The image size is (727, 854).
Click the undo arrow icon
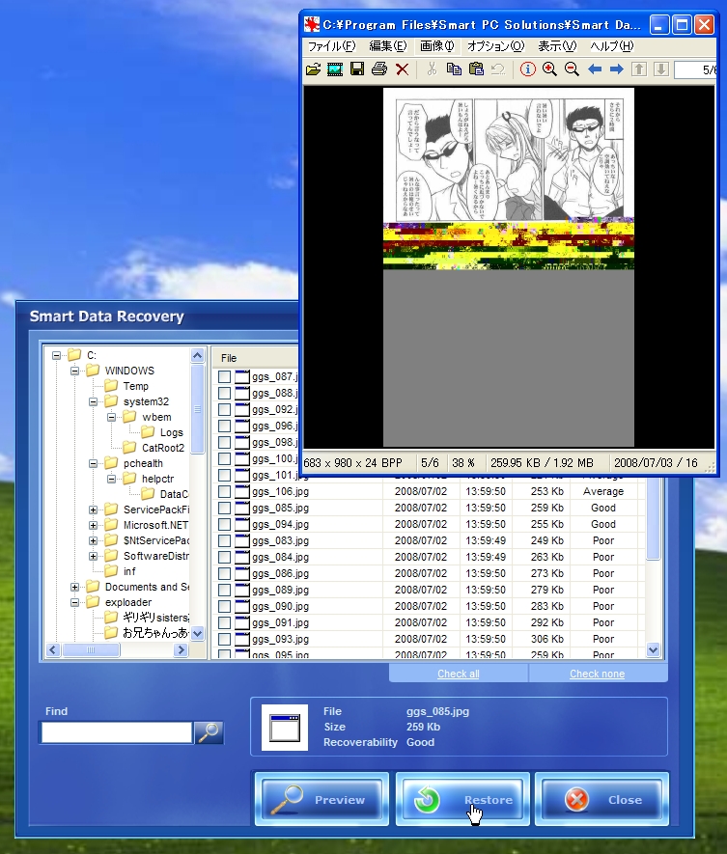click(497, 69)
